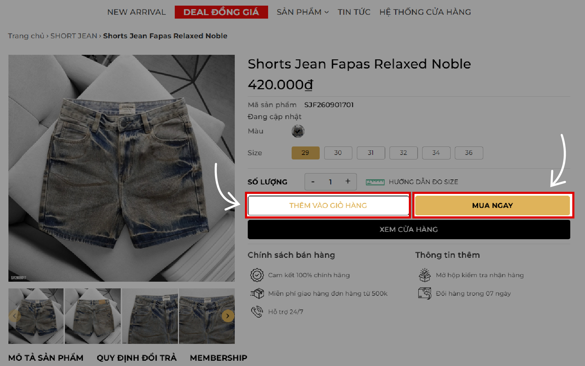This screenshot has width=585, height=366.
Task: Click 'Miễn phí giao hàng đơn hàng từ 500k'
Action: pyautogui.click(x=328, y=293)
